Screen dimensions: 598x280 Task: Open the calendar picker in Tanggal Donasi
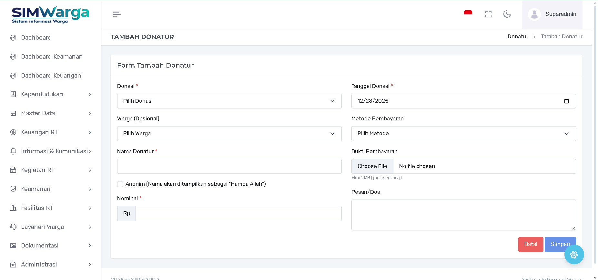coord(566,101)
